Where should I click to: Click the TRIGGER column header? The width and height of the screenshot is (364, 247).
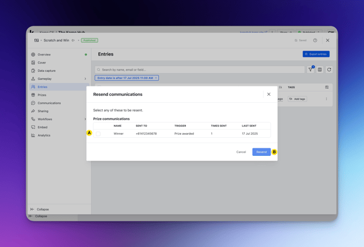180,126
